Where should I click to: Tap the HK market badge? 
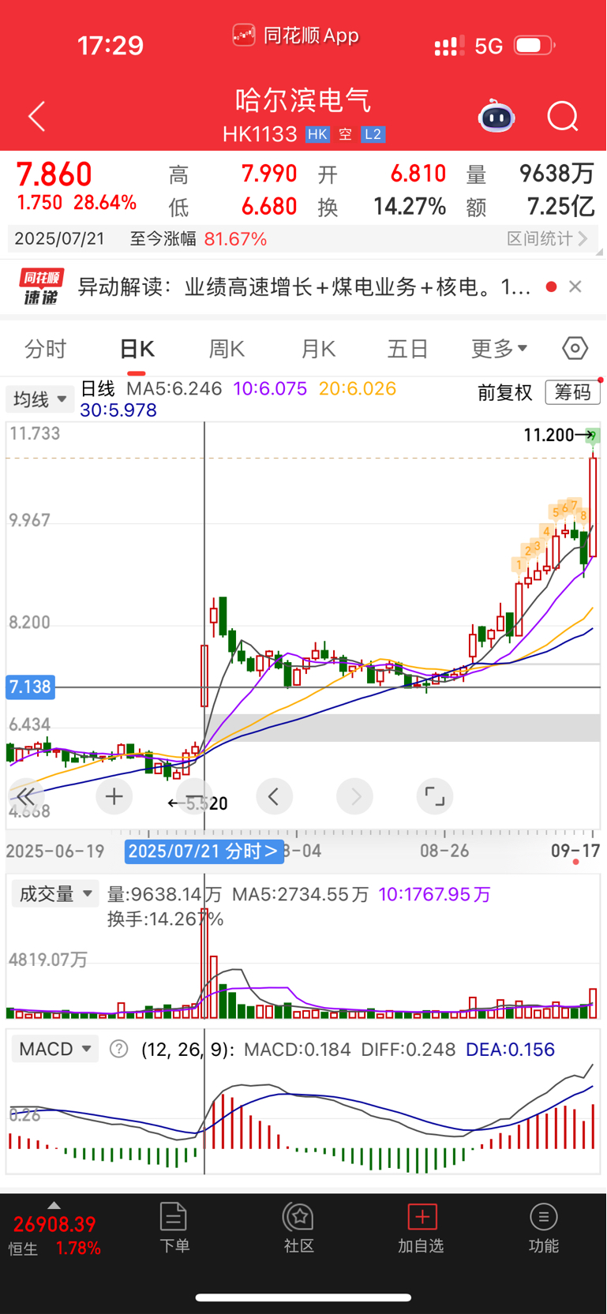(317, 135)
